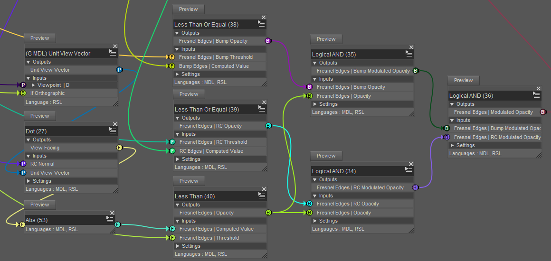Click Preview above Logical AND (35)

326,39
